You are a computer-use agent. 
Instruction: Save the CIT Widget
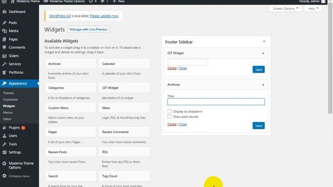point(259,70)
